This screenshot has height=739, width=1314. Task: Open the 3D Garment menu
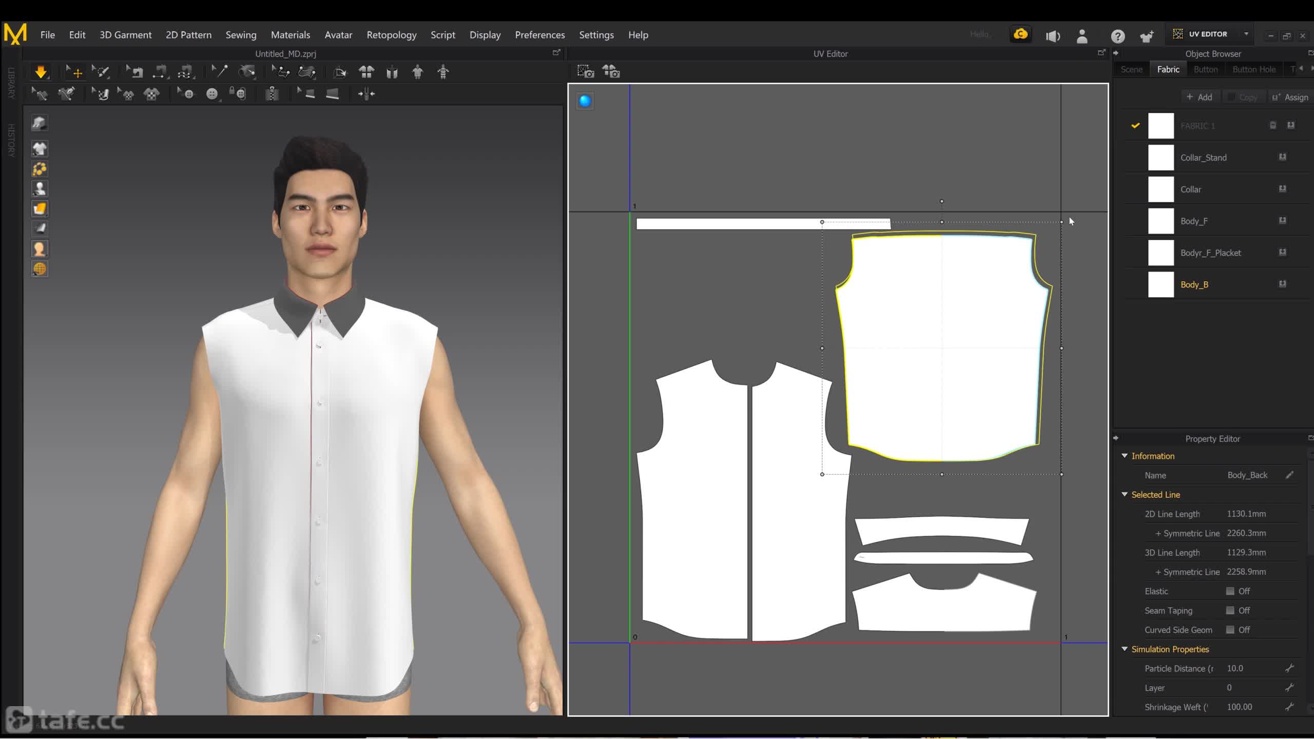125,34
